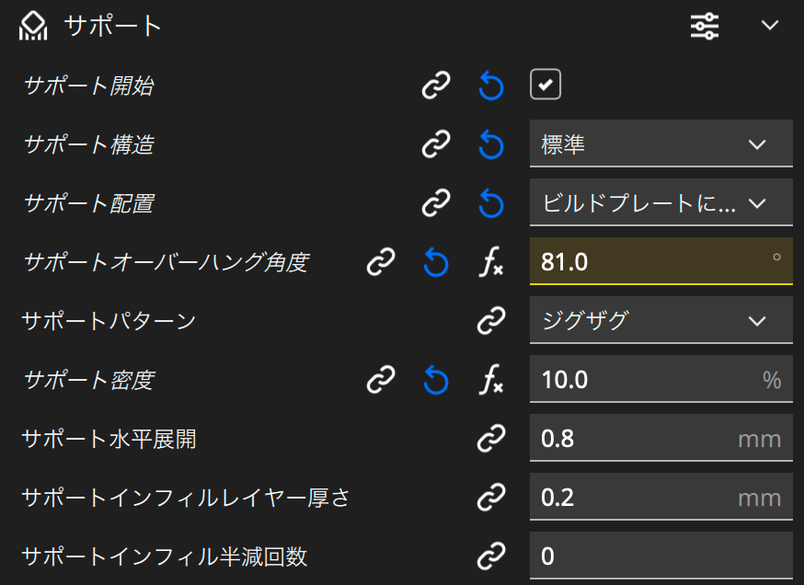Click the サポートパターン setting label
This screenshot has width=804, height=585.
(109, 321)
